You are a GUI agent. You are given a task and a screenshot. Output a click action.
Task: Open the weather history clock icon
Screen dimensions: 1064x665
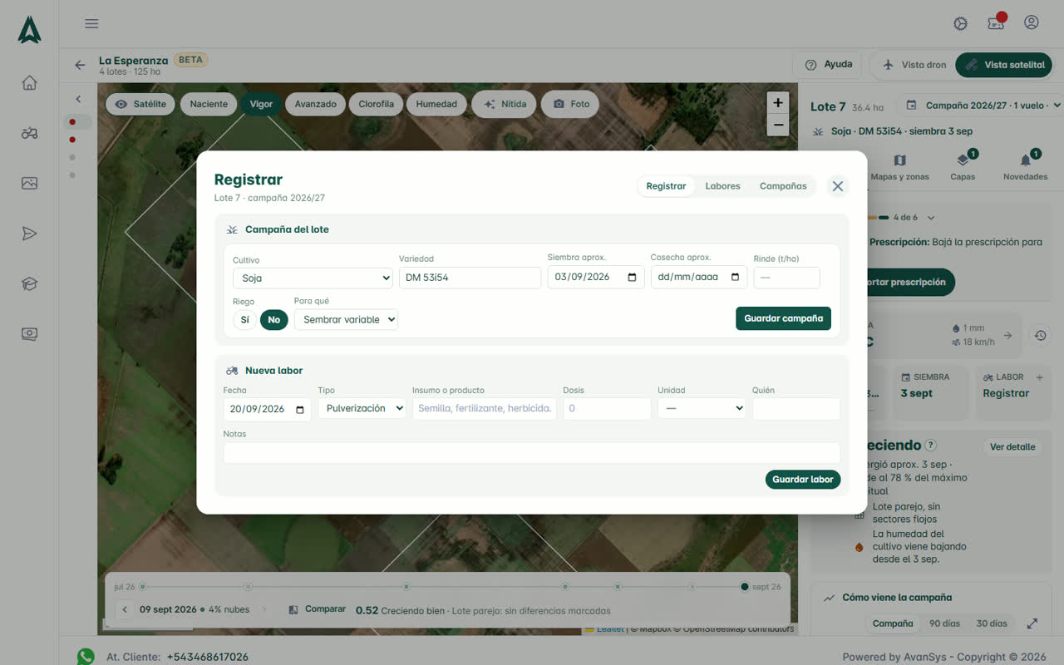coord(1040,335)
